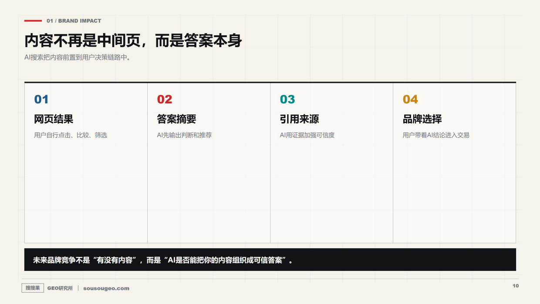Viewport: 540px width, 304px height.
Task: Click the subtitle AI搜索把内容前置到用户决策链路中
Action: pos(78,57)
